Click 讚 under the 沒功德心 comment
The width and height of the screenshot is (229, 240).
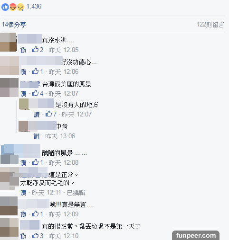coord(24,72)
